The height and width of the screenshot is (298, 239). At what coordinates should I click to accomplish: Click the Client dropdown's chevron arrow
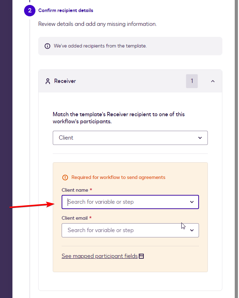point(200,138)
